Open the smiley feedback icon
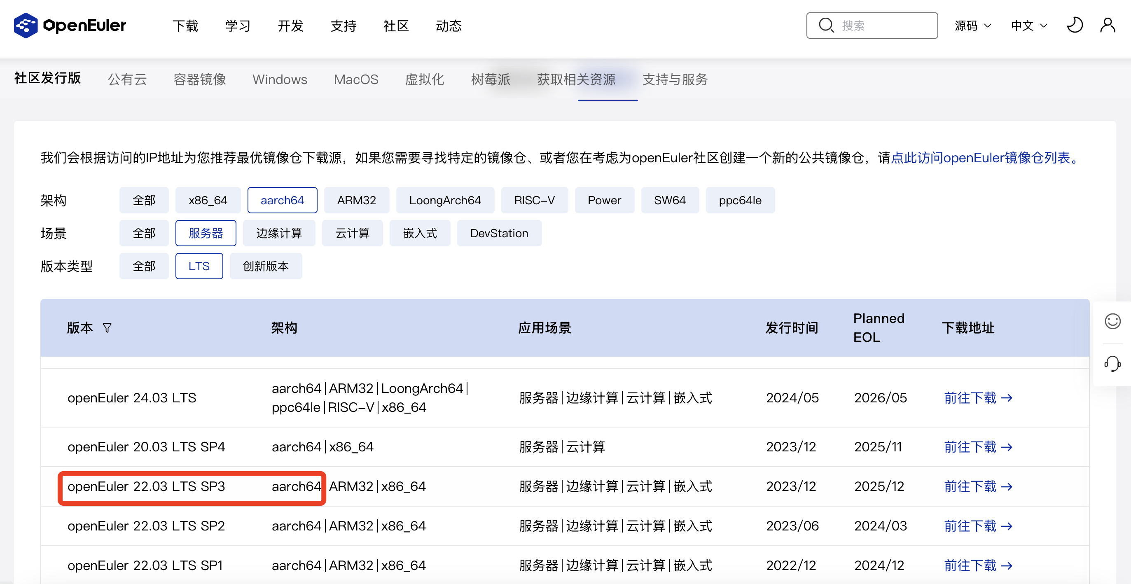The image size is (1131, 584). point(1112,321)
